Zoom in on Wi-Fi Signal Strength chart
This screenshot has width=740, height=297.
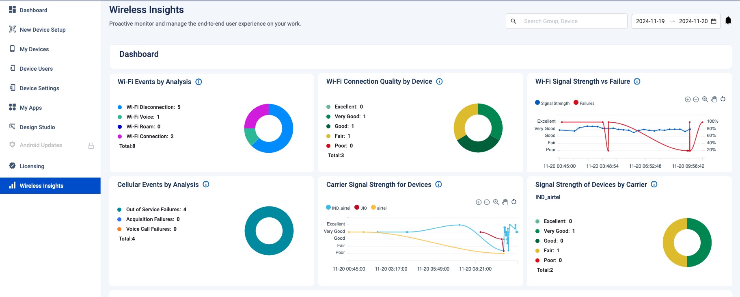[688, 100]
